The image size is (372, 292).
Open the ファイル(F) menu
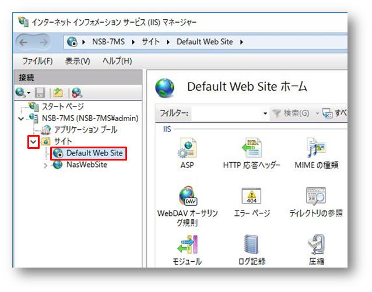point(37,61)
